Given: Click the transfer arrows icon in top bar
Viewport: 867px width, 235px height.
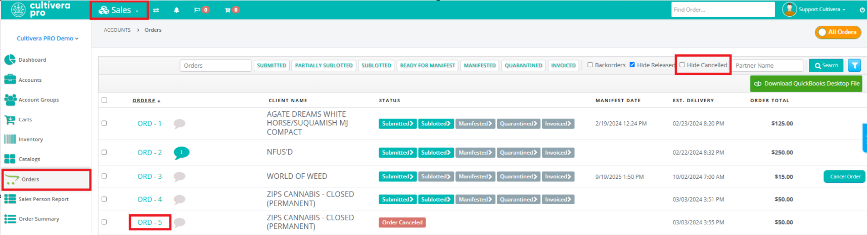Looking at the screenshot, I should [x=156, y=10].
